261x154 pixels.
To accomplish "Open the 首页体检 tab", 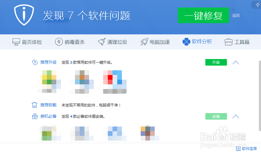I will point(27,42).
